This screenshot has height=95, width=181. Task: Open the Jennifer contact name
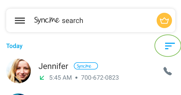53,66
